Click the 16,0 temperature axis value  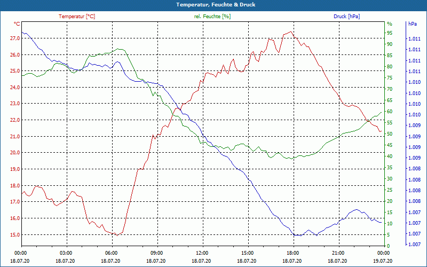pos(15,218)
